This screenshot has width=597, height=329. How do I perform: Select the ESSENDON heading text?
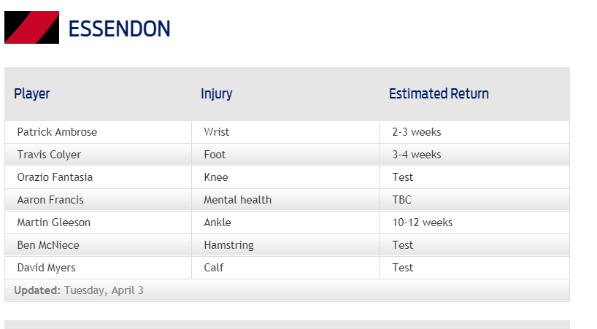tap(119, 29)
